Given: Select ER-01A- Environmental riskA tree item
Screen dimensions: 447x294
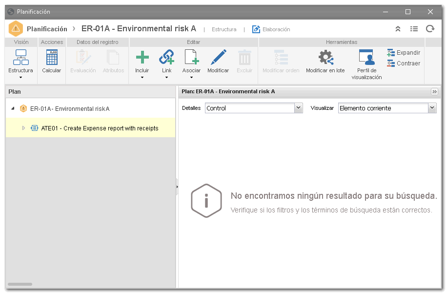Looking at the screenshot, I should (x=70, y=109).
